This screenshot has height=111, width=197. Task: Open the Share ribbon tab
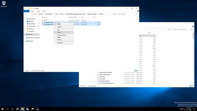pyautogui.click(x=38, y=11)
